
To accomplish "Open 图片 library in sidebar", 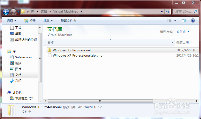I will click(x=18, y=69).
